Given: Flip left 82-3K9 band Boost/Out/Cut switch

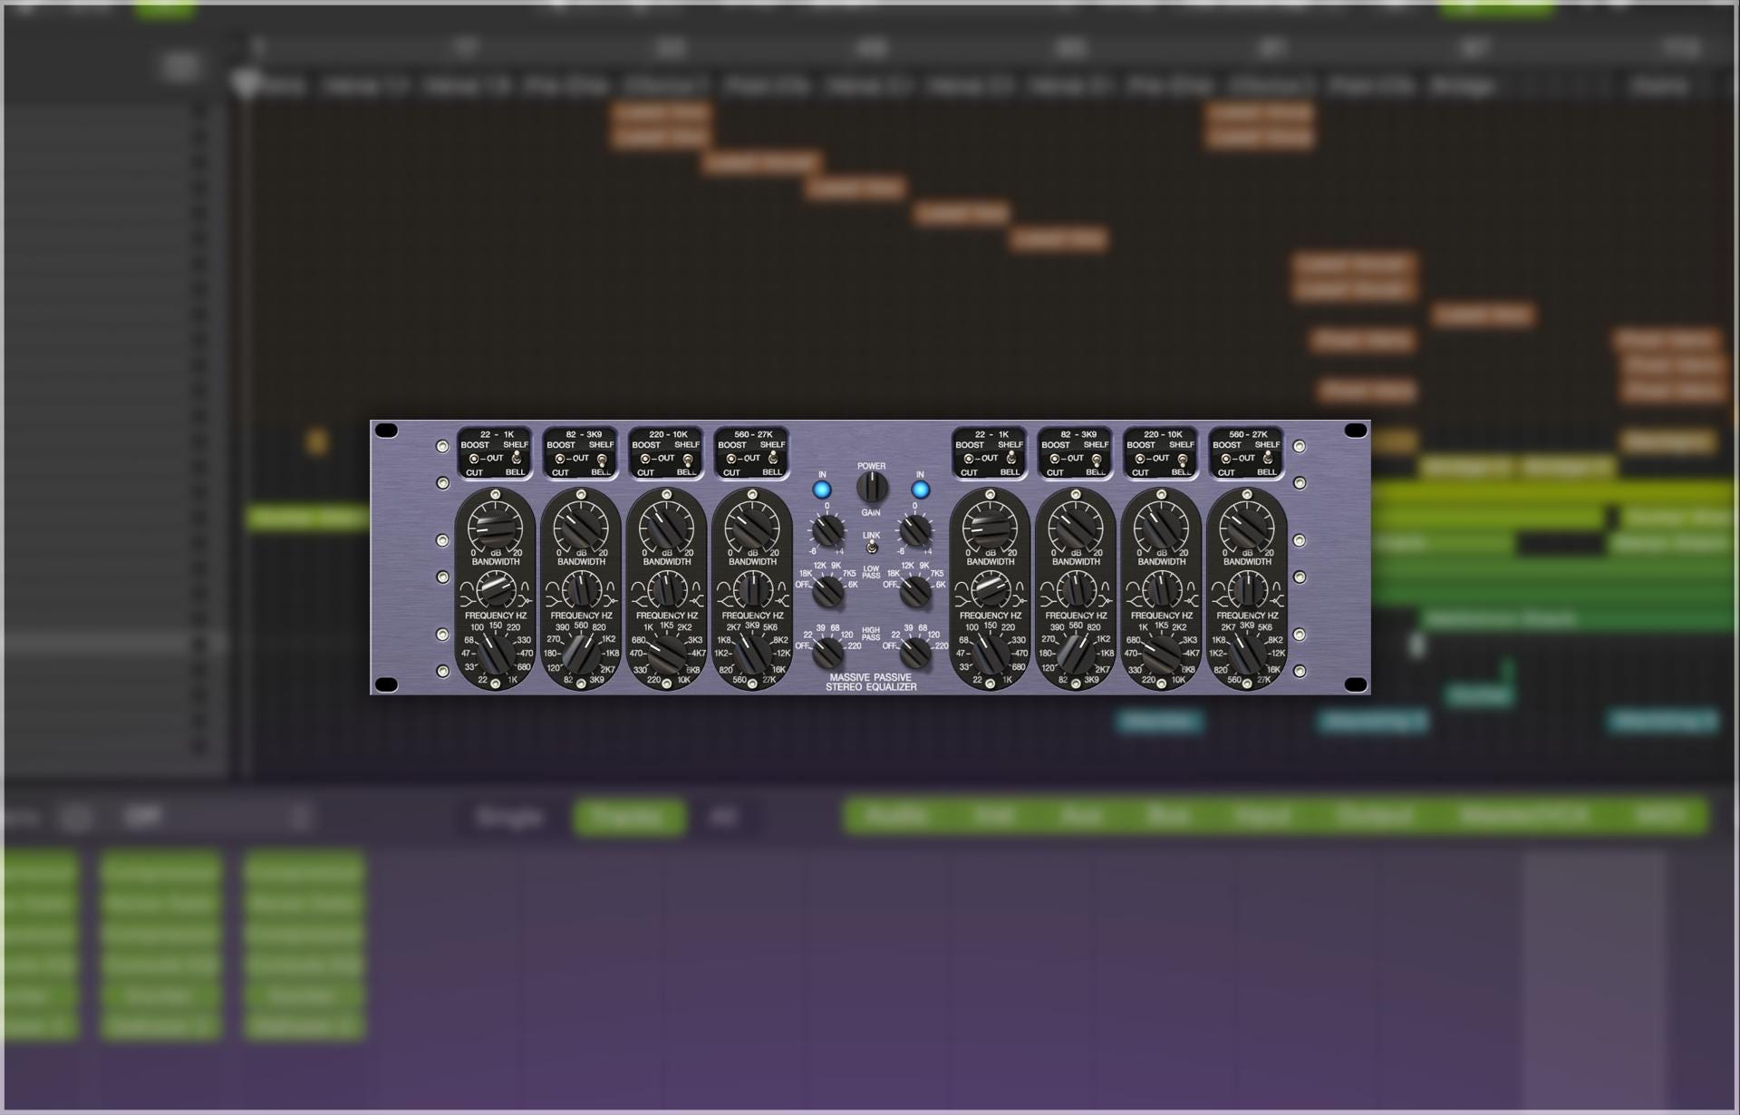Looking at the screenshot, I should coord(560,459).
